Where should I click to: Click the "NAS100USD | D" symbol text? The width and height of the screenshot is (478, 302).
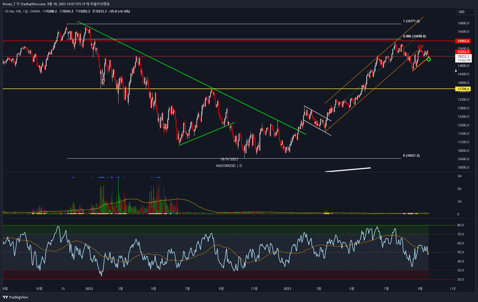click(229, 166)
